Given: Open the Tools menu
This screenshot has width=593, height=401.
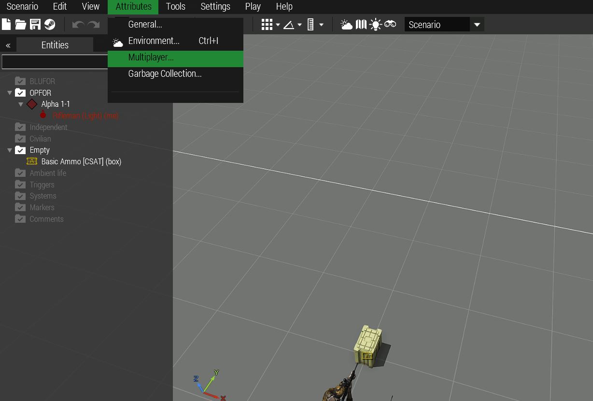Looking at the screenshot, I should [x=175, y=7].
